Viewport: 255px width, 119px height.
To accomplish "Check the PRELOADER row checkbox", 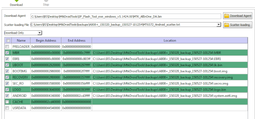I will 7,47.
